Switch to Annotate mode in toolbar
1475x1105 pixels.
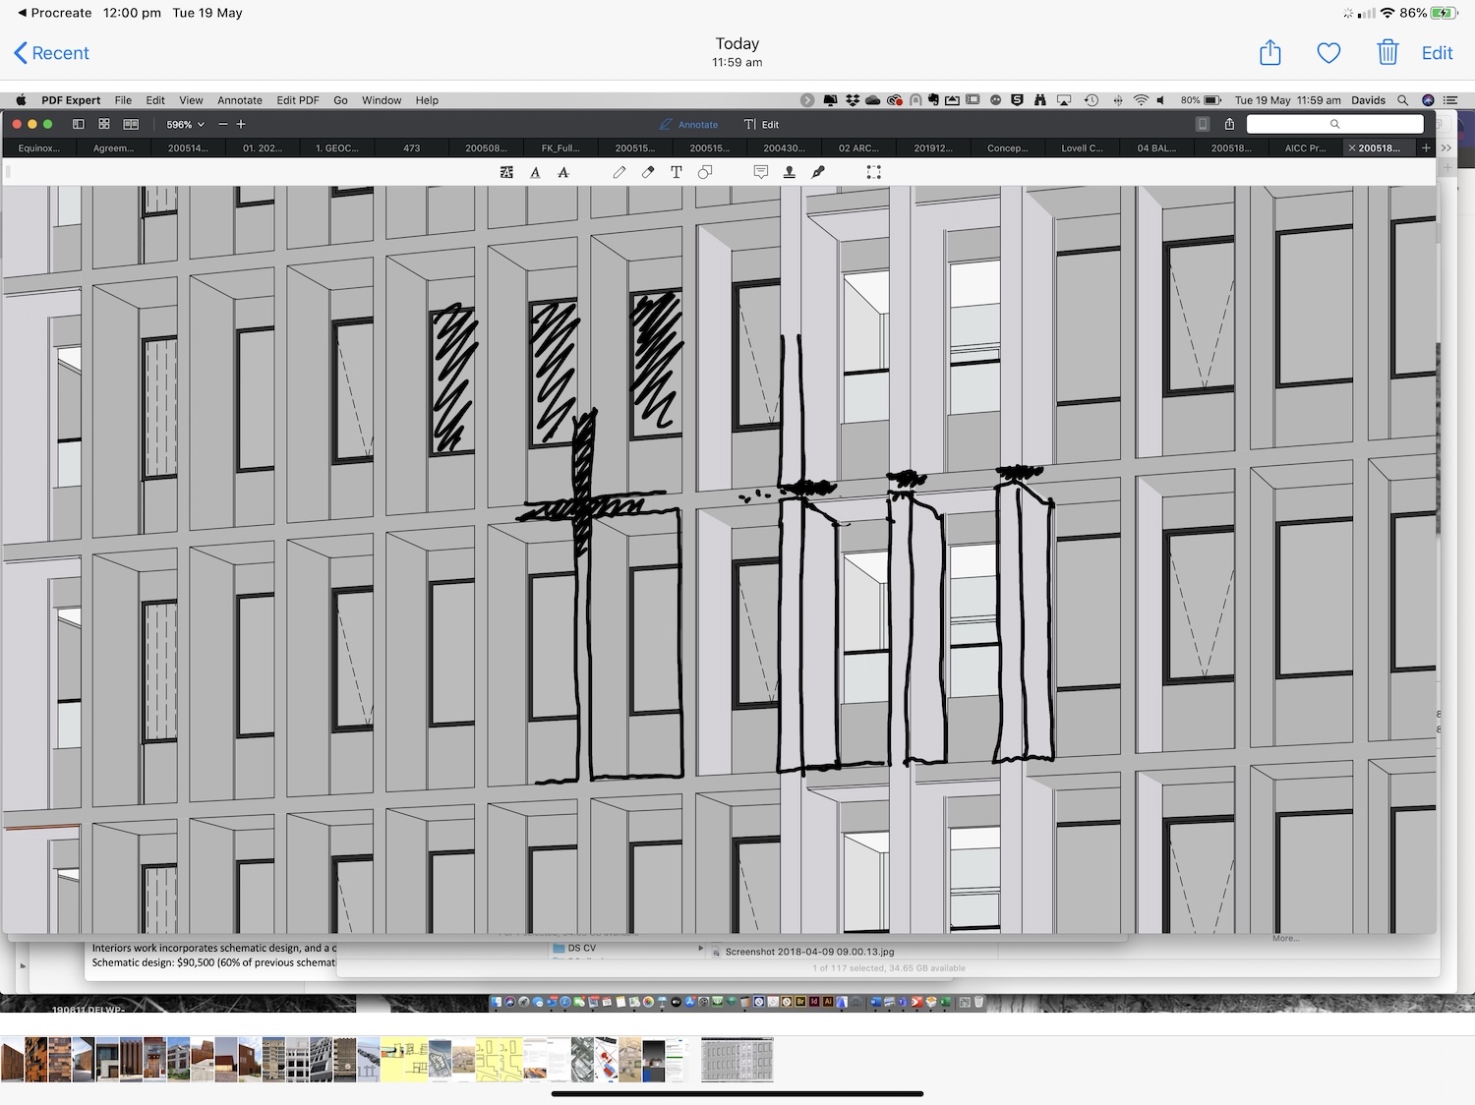pos(688,125)
